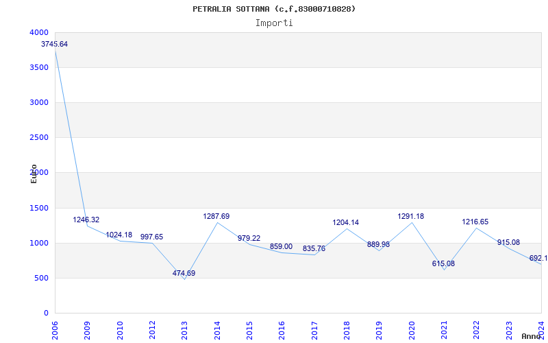Select the 474.69 data point label
Viewport: 548px width, 343px height.
pyautogui.click(x=184, y=273)
